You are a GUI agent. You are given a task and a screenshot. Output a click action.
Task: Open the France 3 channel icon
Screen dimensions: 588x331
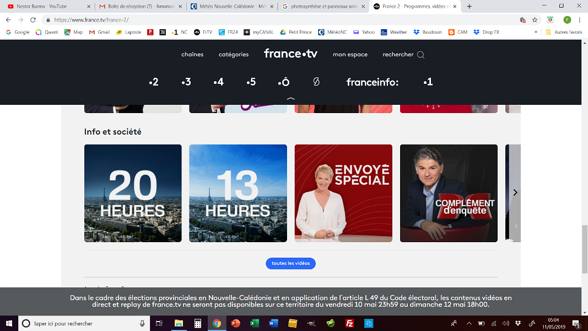[x=186, y=82]
